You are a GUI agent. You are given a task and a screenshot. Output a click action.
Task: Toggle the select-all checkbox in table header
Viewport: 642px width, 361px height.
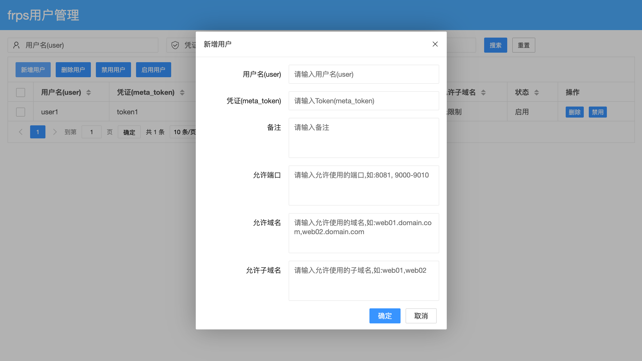pyautogui.click(x=20, y=92)
